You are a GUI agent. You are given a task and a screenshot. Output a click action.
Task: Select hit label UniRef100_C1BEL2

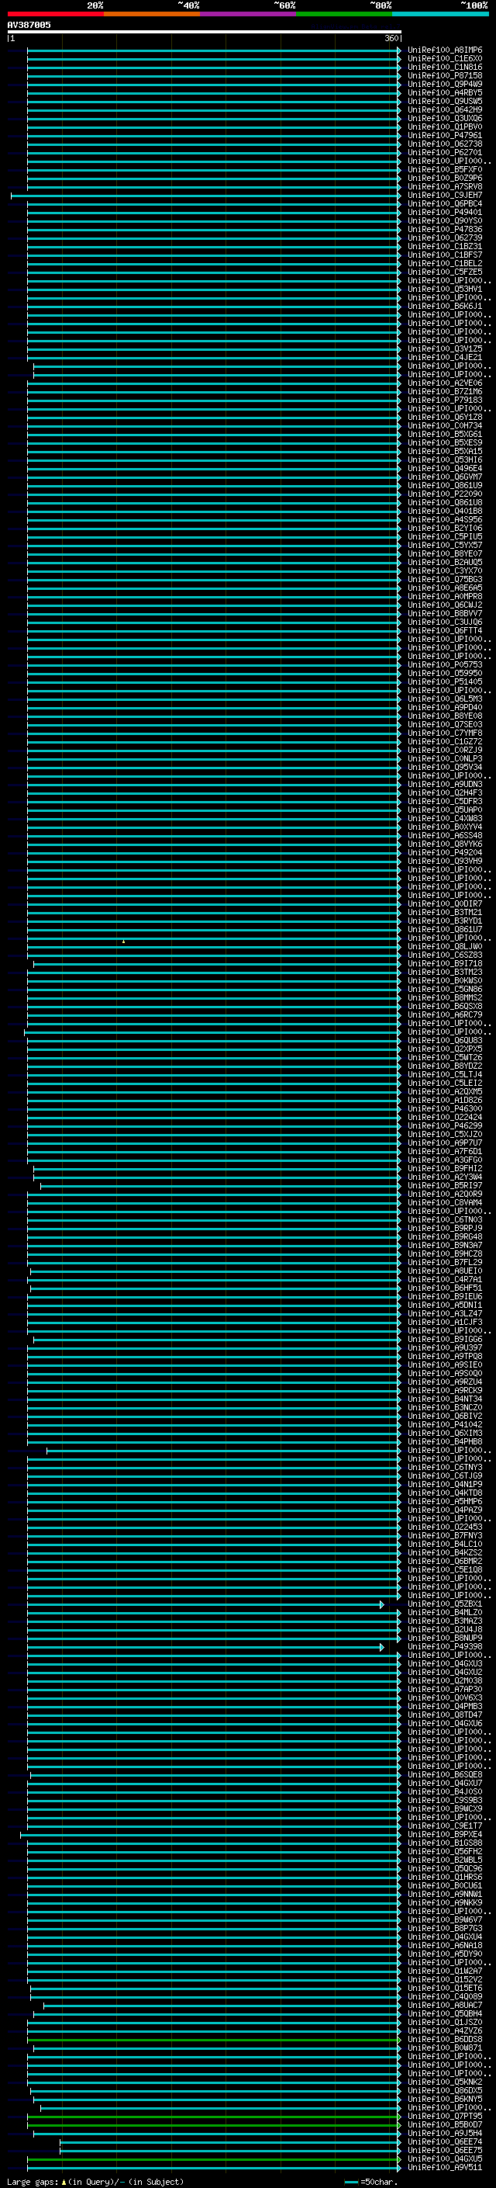coord(445,263)
